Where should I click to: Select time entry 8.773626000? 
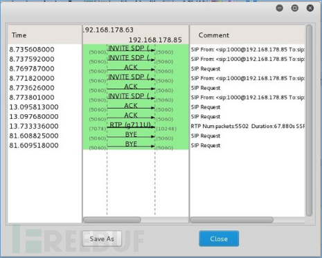[x=32, y=88]
